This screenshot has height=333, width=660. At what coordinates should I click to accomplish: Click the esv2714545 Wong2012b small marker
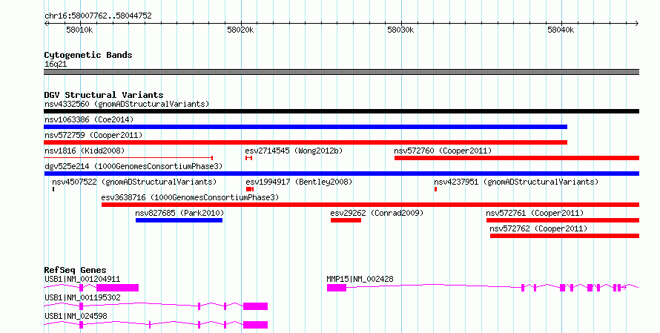[x=248, y=158]
